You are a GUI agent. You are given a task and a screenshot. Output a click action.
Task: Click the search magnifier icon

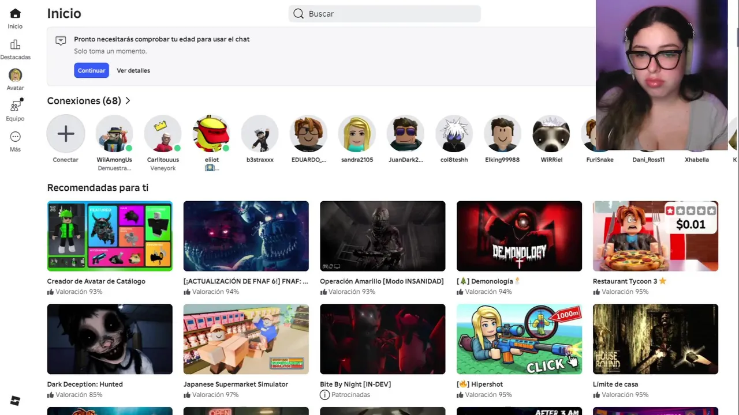point(298,14)
